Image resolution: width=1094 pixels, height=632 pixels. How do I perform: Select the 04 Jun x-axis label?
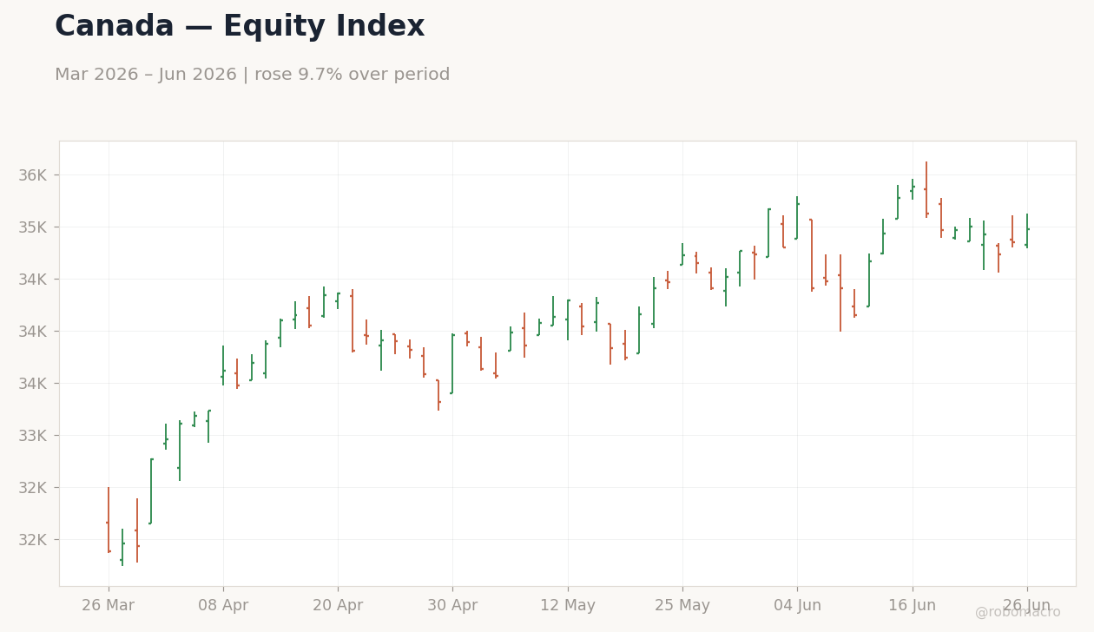coord(797,606)
